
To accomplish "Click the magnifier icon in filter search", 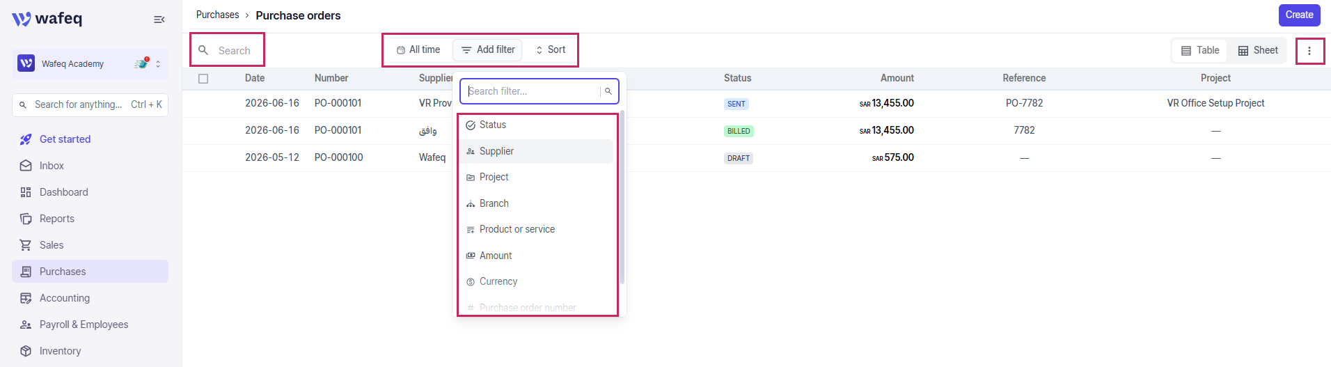I will click(x=608, y=91).
